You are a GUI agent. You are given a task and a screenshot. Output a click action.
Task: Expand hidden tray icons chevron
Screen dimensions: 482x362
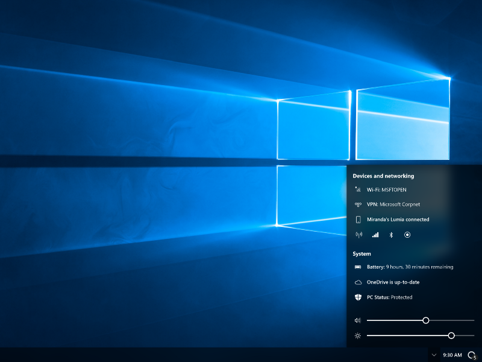coord(434,355)
